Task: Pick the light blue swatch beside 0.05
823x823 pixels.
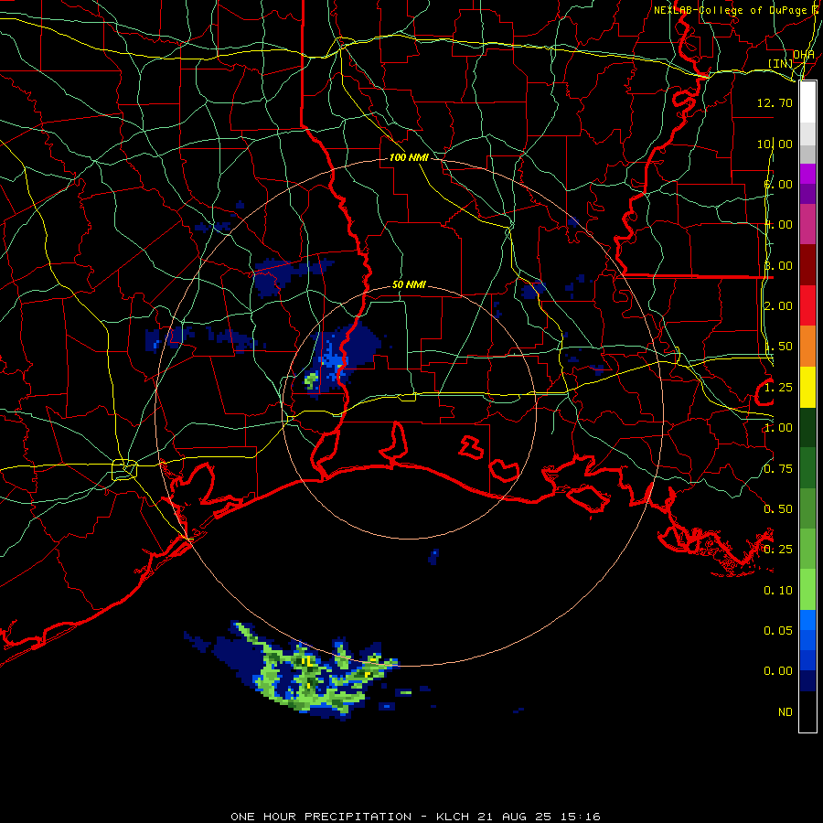Action: tap(807, 620)
